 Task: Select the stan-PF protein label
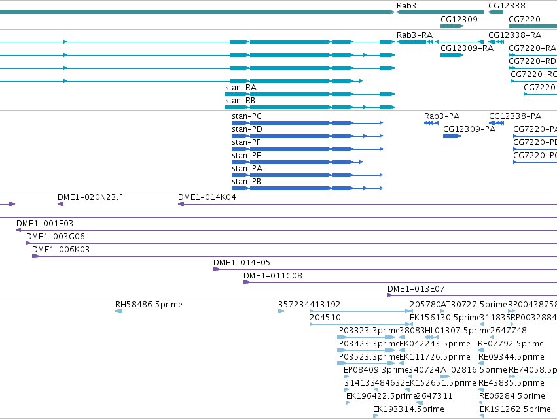click(x=246, y=142)
